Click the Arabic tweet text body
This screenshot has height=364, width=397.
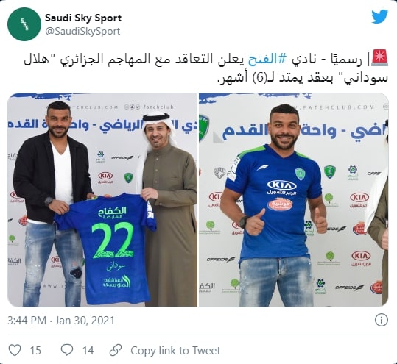point(205,69)
